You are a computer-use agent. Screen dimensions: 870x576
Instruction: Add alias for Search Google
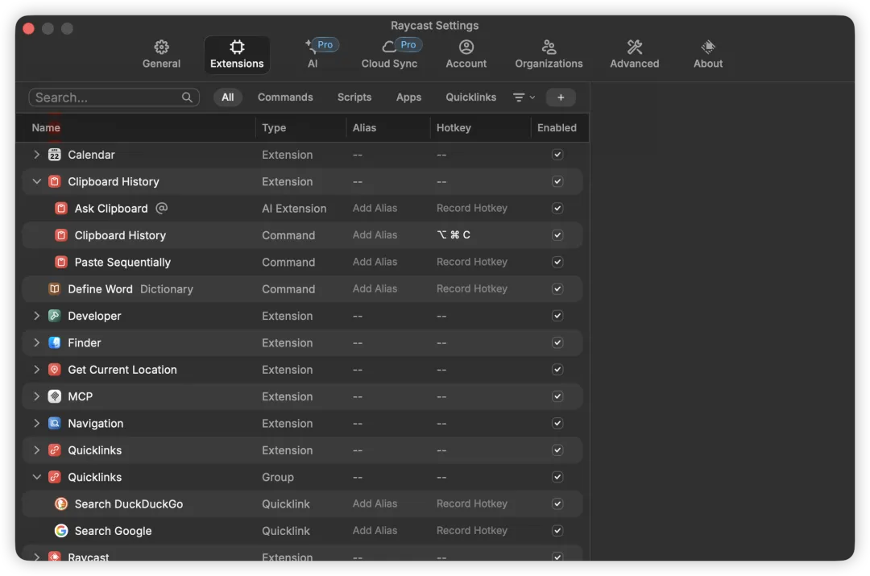pos(375,531)
